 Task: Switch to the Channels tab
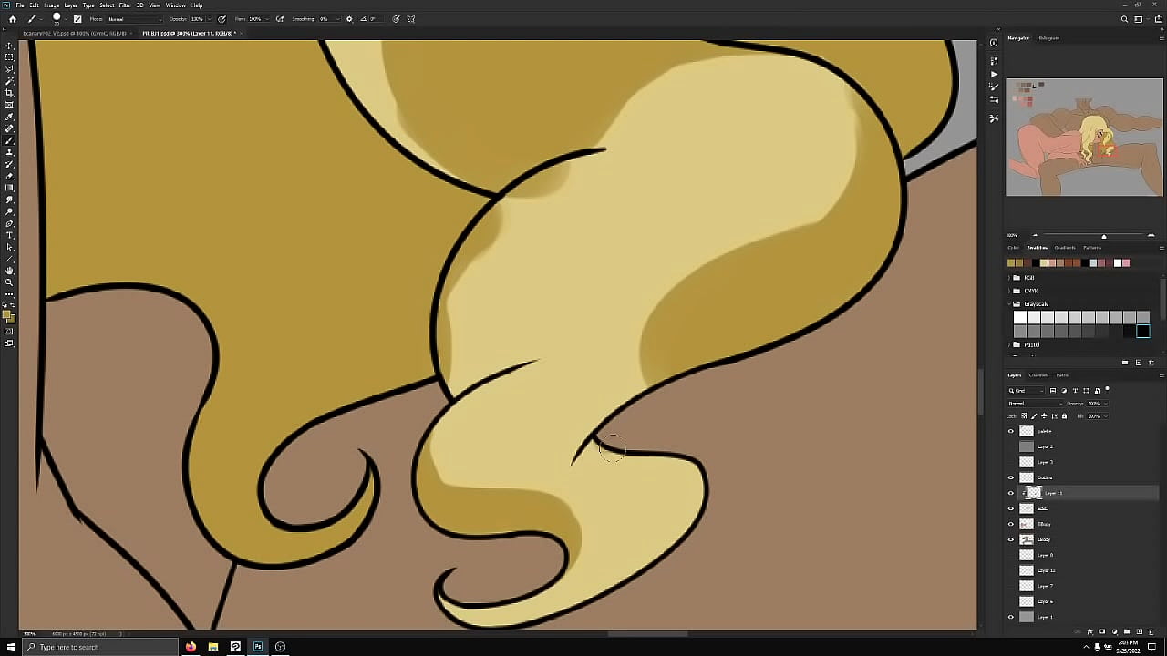click(x=1038, y=375)
